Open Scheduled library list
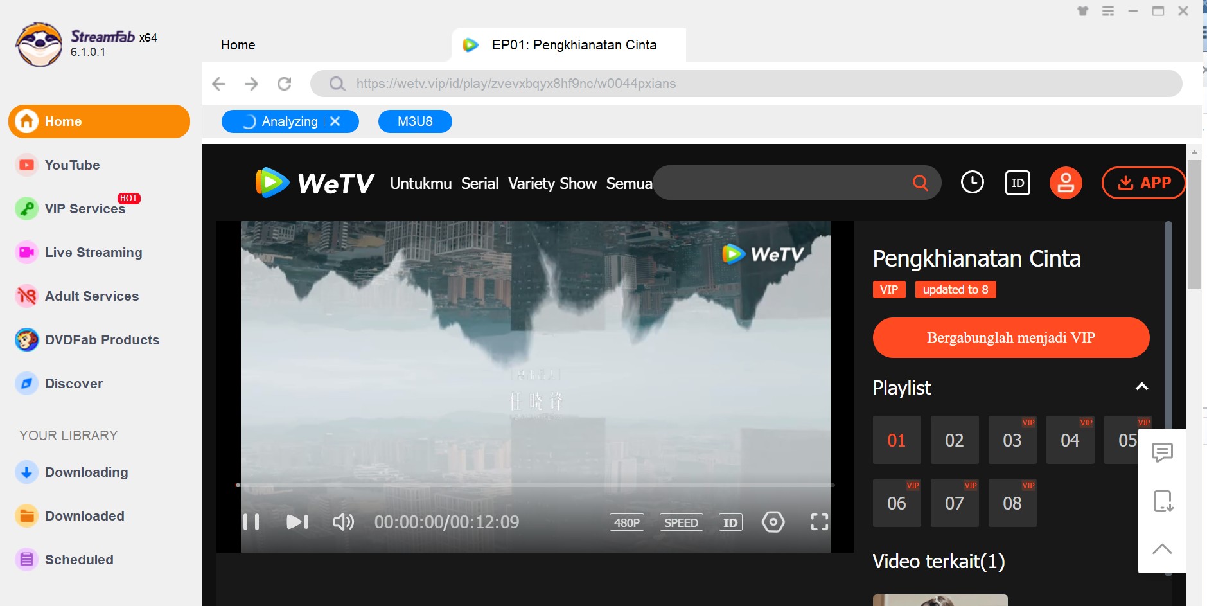 coord(64,560)
